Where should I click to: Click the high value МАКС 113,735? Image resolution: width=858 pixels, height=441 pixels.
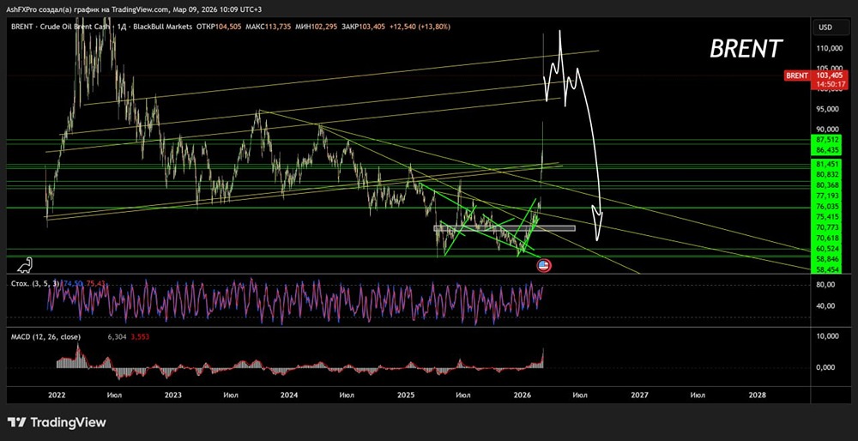tap(268, 27)
